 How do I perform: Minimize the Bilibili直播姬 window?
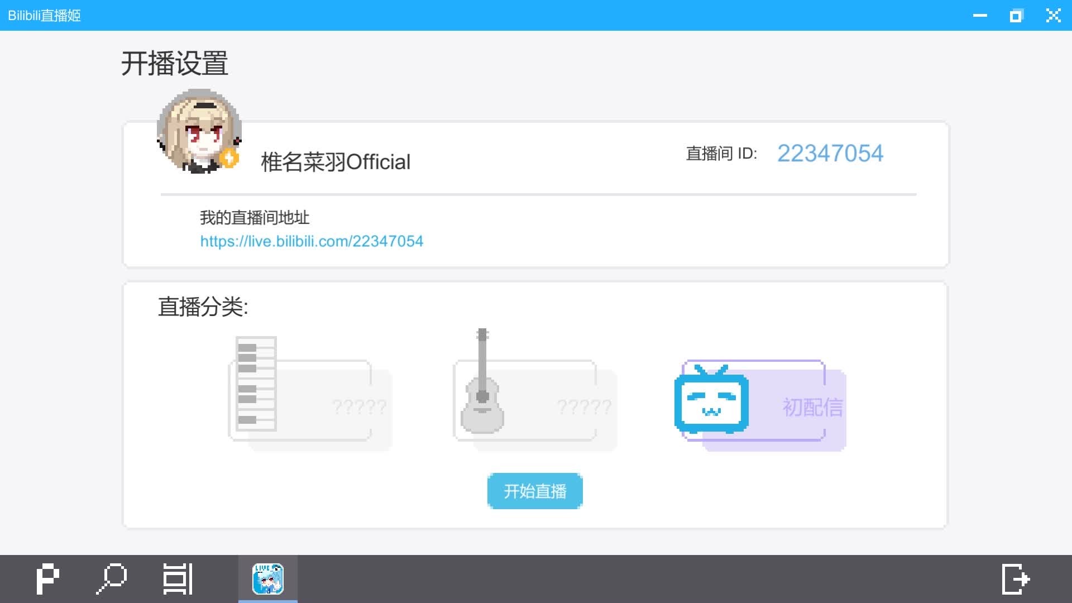[x=980, y=16]
